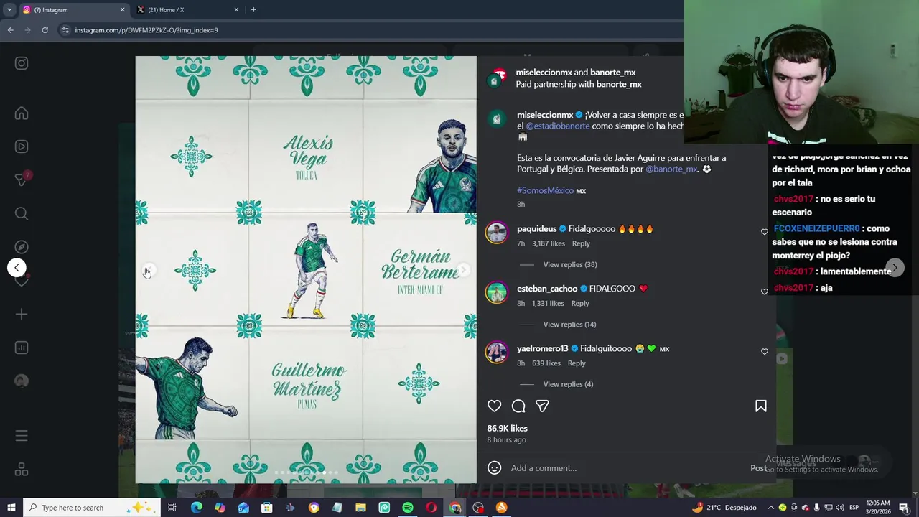Reply to paquideus comment

tap(581, 243)
